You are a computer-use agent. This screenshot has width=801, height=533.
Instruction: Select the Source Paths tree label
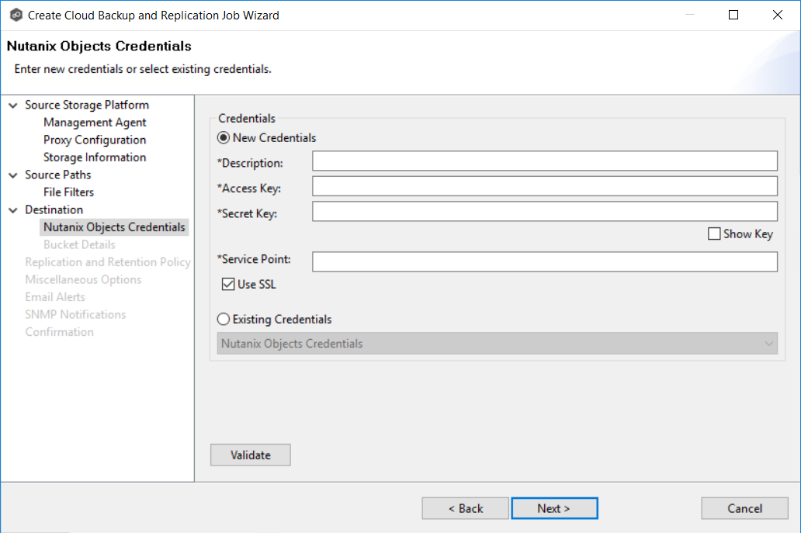57,175
